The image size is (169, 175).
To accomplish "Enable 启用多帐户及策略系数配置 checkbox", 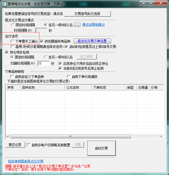I will point(28,145).
